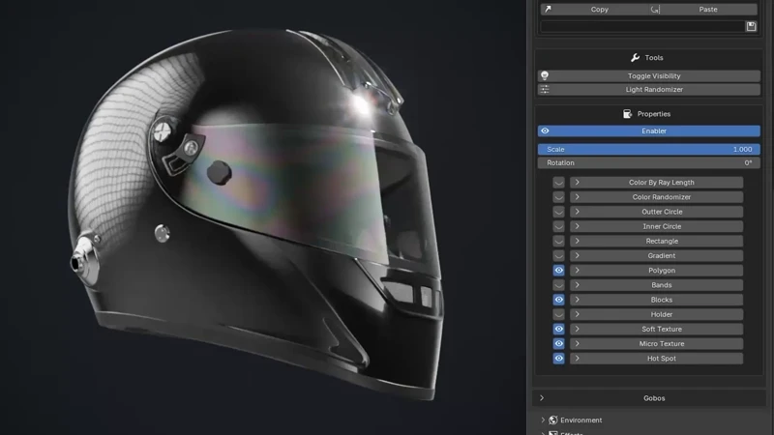Click the Environment globe icon

point(553,420)
